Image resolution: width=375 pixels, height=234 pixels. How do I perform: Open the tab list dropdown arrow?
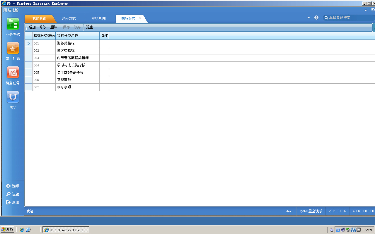coord(308,18)
